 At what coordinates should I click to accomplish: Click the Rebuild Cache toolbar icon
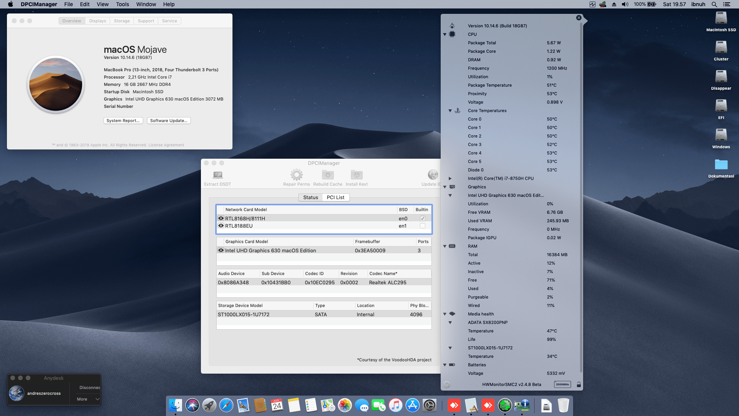[328, 175]
